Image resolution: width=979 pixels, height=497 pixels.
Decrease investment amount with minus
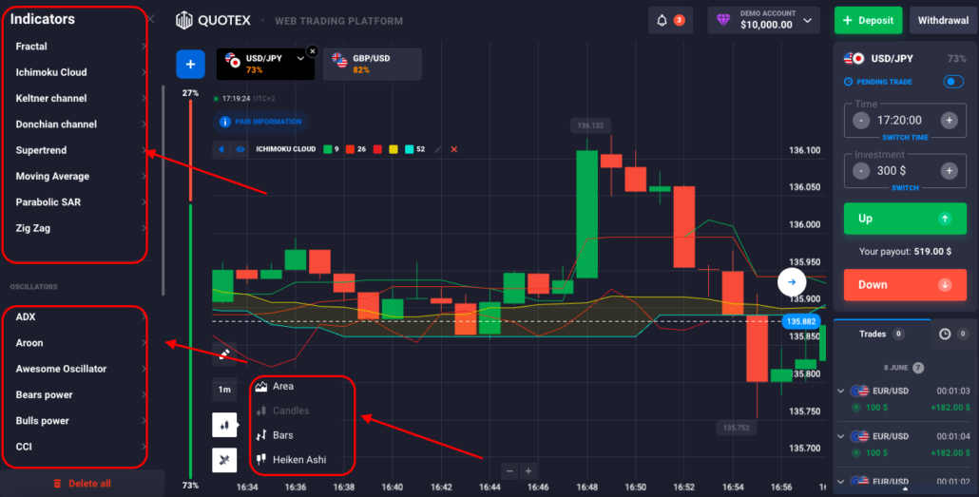(x=861, y=170)
